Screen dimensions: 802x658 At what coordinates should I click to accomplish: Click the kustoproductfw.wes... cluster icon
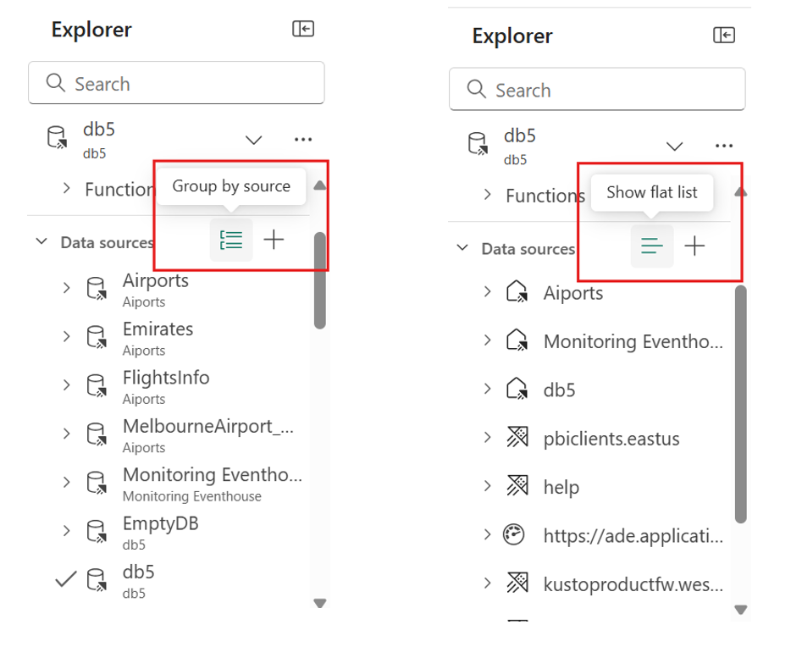click(517, 583)
